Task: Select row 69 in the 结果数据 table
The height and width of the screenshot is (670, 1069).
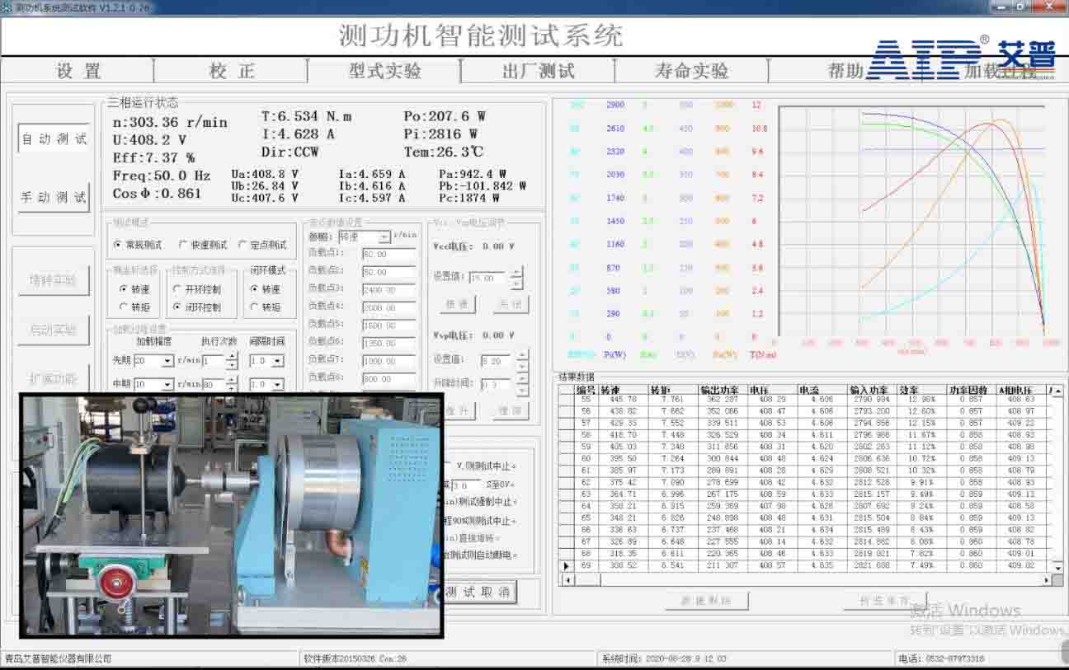Action: pos(701,566)
